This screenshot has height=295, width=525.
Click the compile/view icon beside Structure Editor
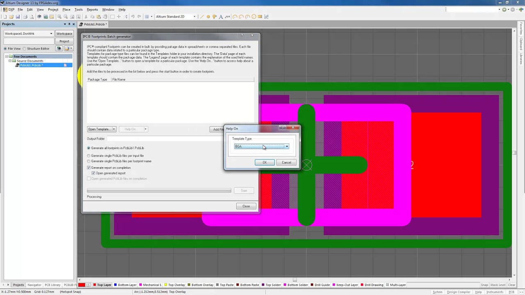(x=59, y=48)
